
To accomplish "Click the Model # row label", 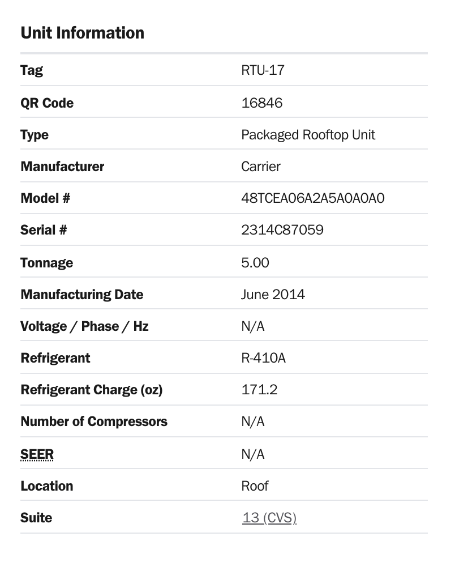I will point(45,198).
